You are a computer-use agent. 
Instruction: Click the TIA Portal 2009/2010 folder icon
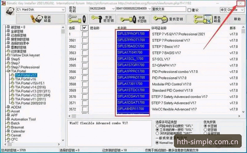(13, 103)
